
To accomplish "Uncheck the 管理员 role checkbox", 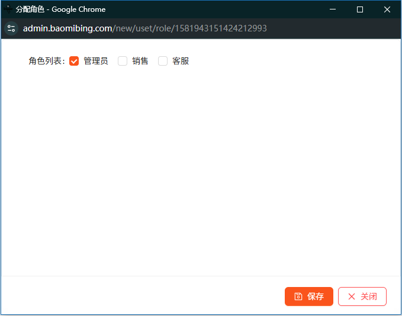I will pyautogui.click(x=74, y=61).
